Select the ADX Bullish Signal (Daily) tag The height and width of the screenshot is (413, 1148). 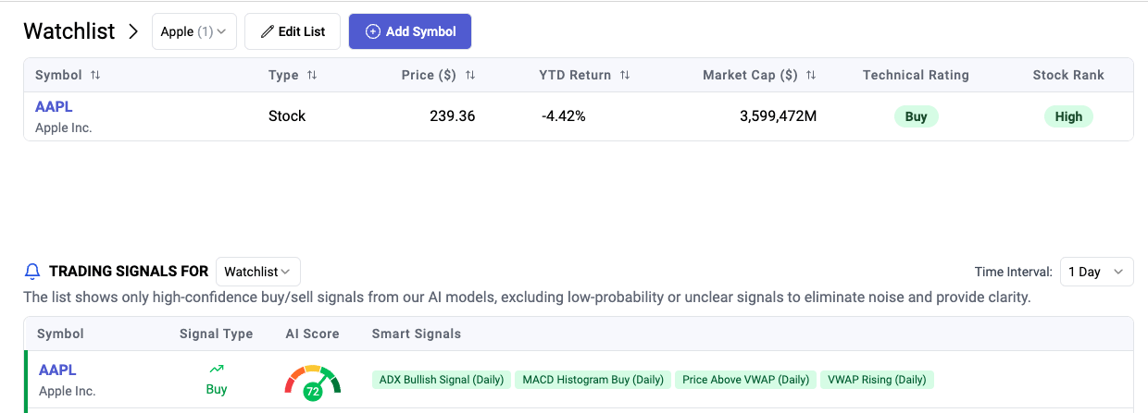[x=440, y=380]
